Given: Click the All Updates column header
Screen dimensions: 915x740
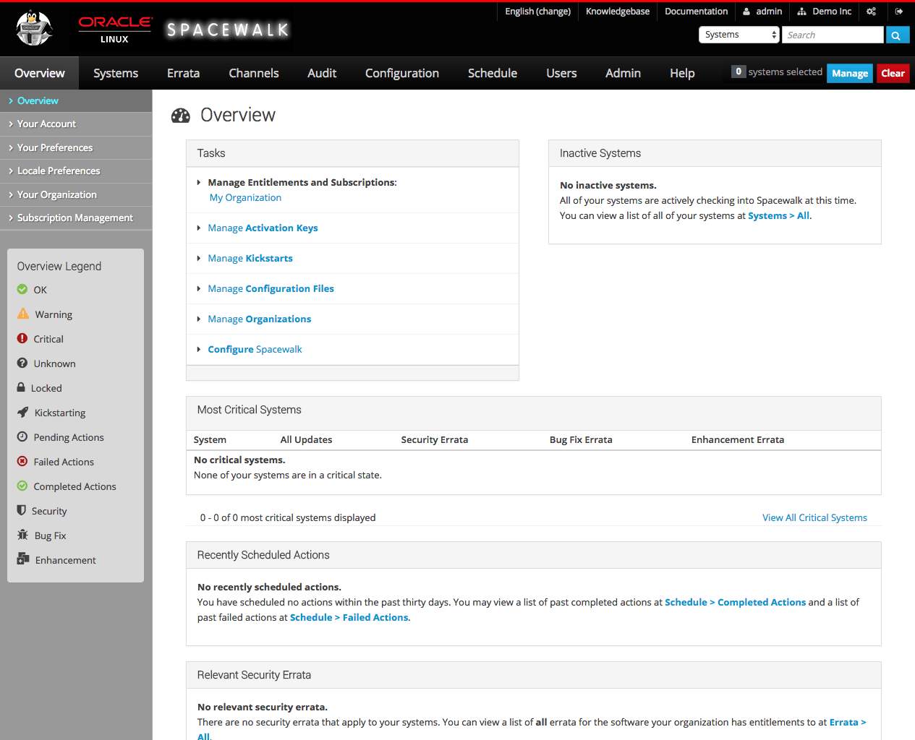Looking at the screenshot, I should tap(307, 440).
